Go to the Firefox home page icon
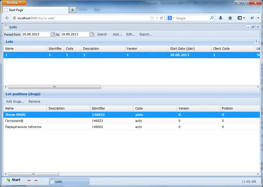This screenshot has width=263, height=187. [230, 18]
